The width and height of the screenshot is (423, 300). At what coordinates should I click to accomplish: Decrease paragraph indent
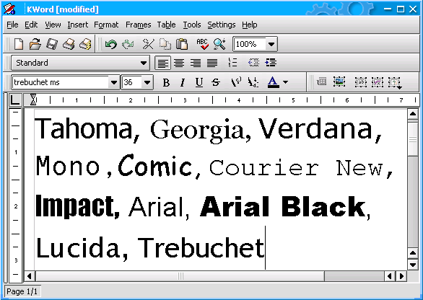click(x=253, y=63)
